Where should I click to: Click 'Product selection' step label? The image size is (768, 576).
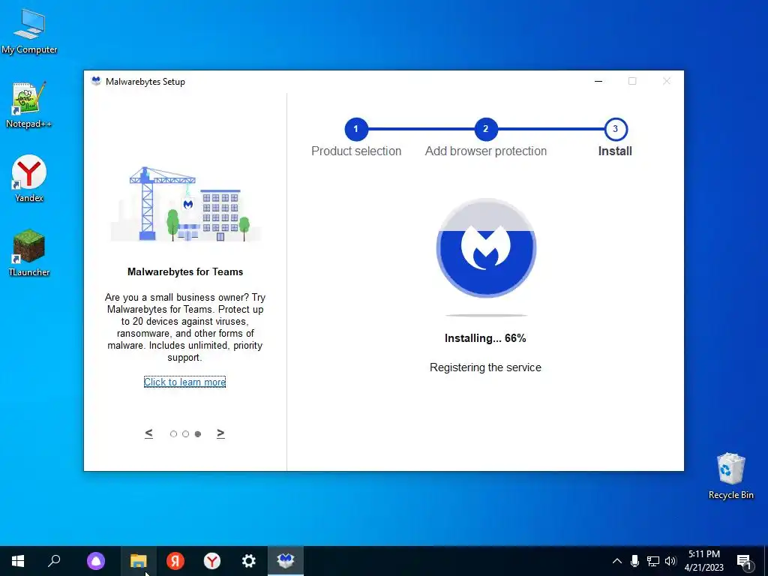(x=356, y=151)
